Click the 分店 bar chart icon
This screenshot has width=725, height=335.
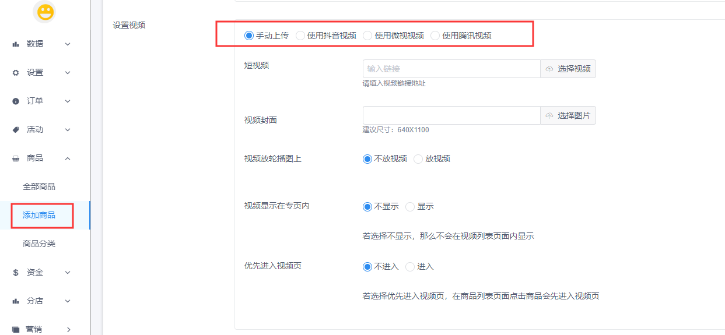pos(16,301)
